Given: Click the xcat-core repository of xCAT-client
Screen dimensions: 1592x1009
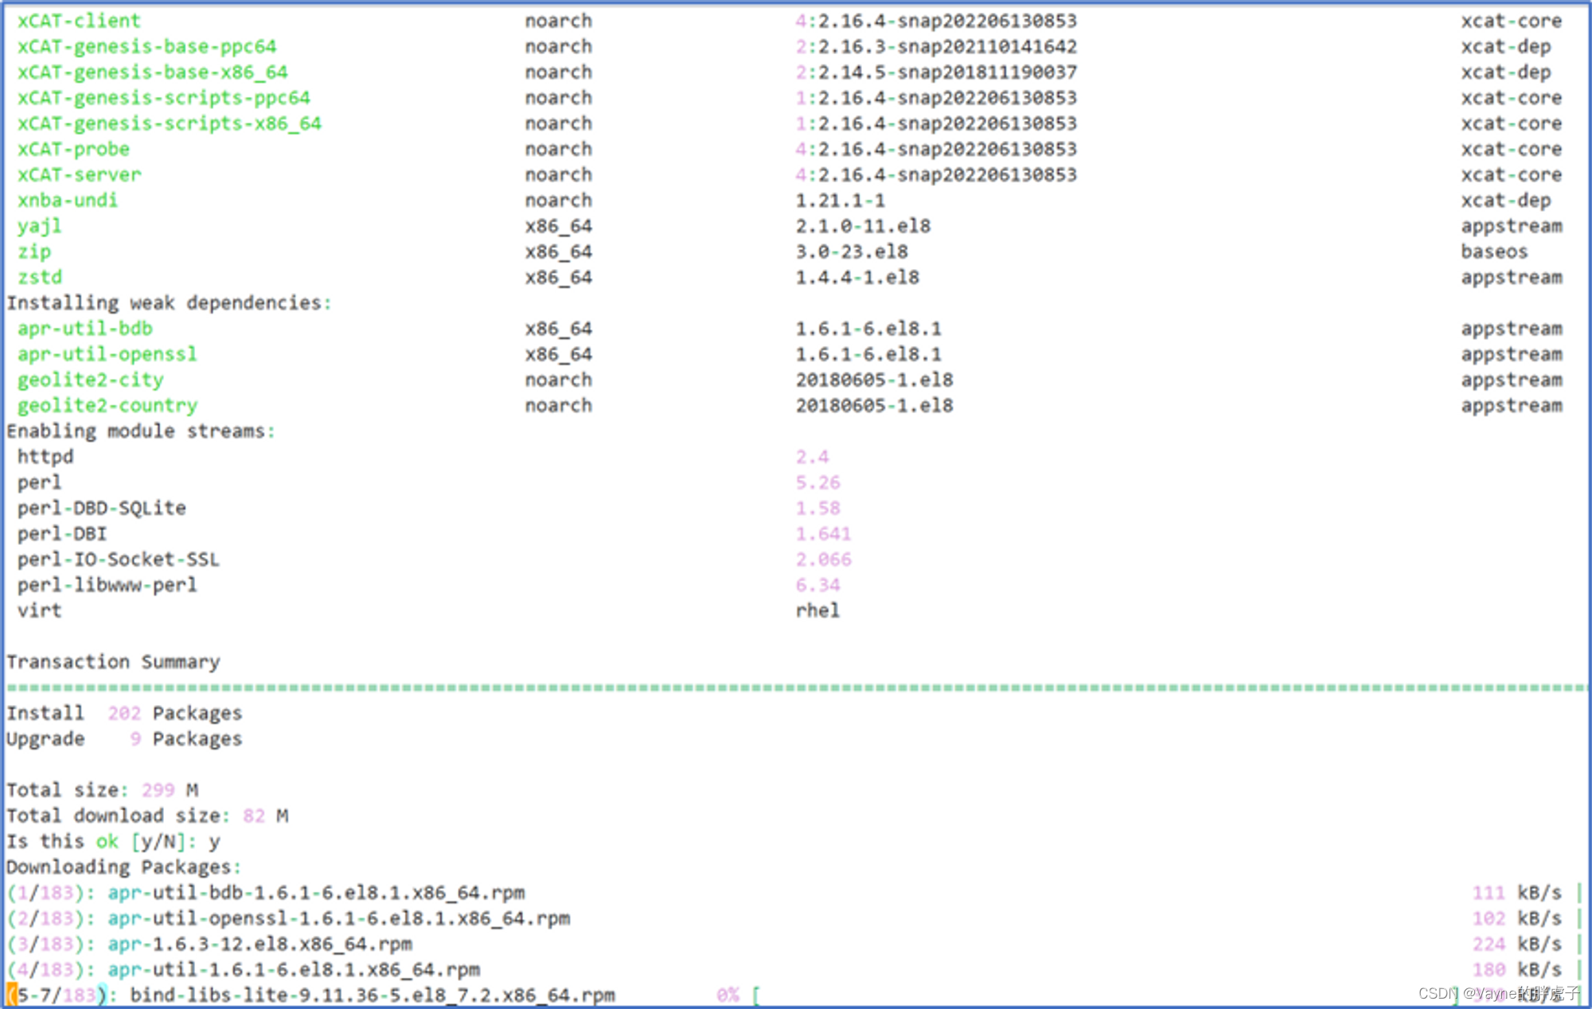Looking at the screenshot, I should coord(1512,21).
